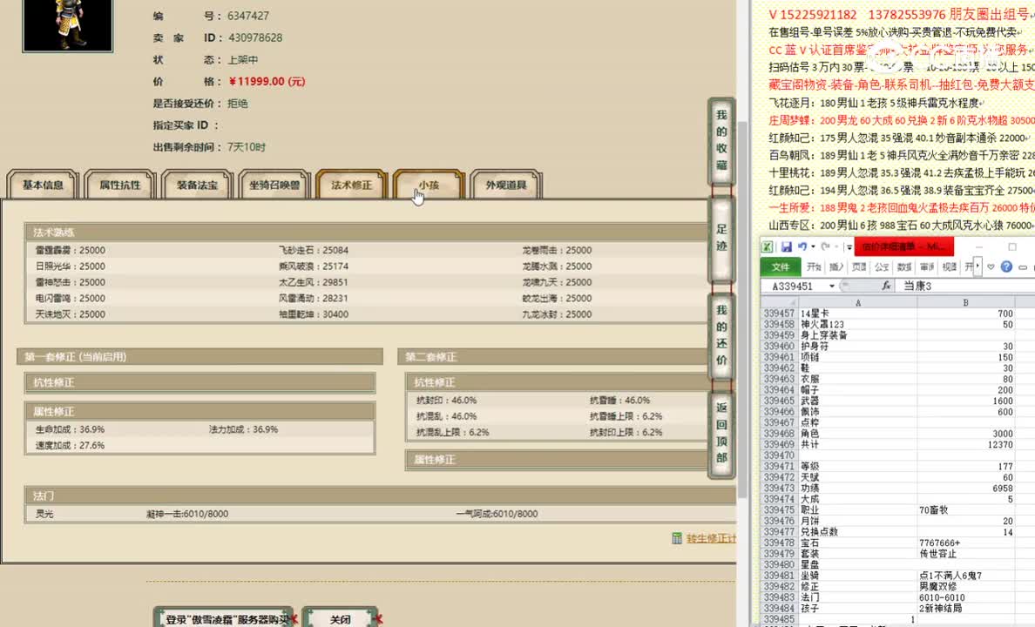Click the 关闭 button at the bottom
This screenshot has width=1035, height=627.
click(x=340, y=618)
